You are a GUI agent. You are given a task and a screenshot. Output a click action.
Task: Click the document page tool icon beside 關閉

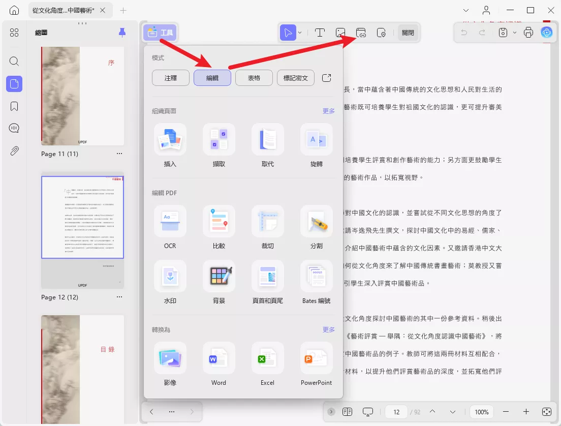click(x=381, y=33)
